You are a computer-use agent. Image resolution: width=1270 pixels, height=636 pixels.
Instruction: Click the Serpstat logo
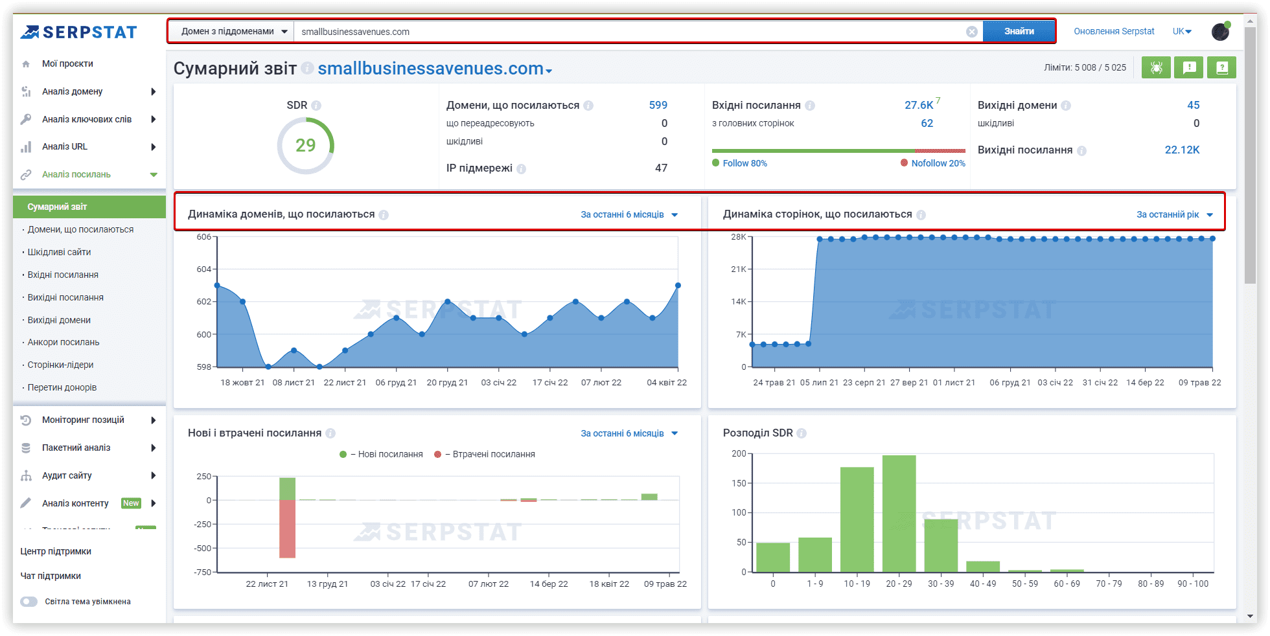[78, 32]
